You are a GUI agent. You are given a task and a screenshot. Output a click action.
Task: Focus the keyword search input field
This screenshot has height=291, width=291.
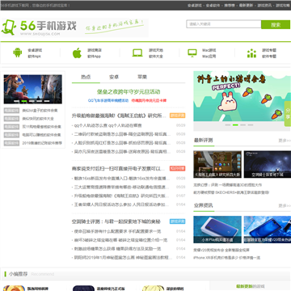pyautogui.click(x=224, y=24)
